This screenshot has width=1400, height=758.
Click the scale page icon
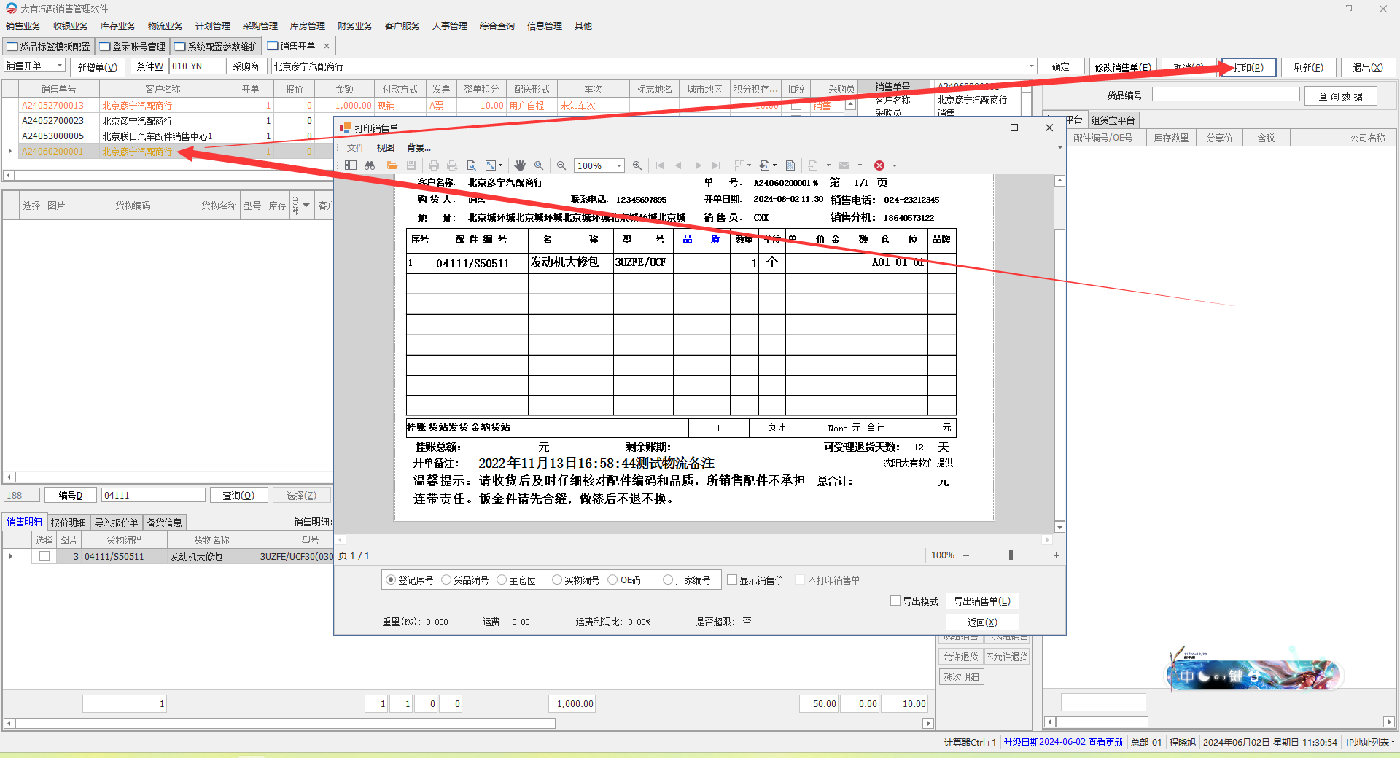pos(491,165)
